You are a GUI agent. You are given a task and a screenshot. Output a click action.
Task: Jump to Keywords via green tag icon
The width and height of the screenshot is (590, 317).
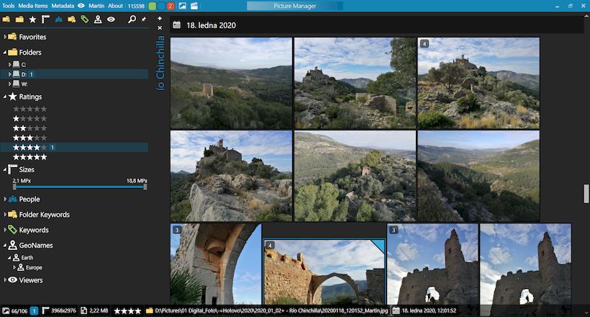pyautogui.click(x=85, y=19)
